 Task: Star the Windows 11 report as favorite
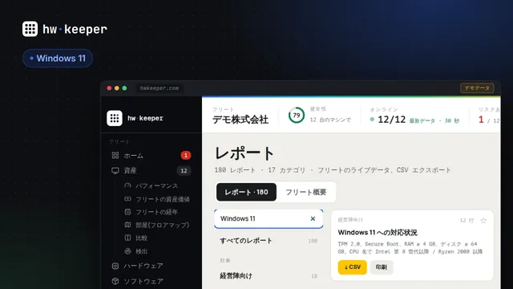[x=483, y=221]
